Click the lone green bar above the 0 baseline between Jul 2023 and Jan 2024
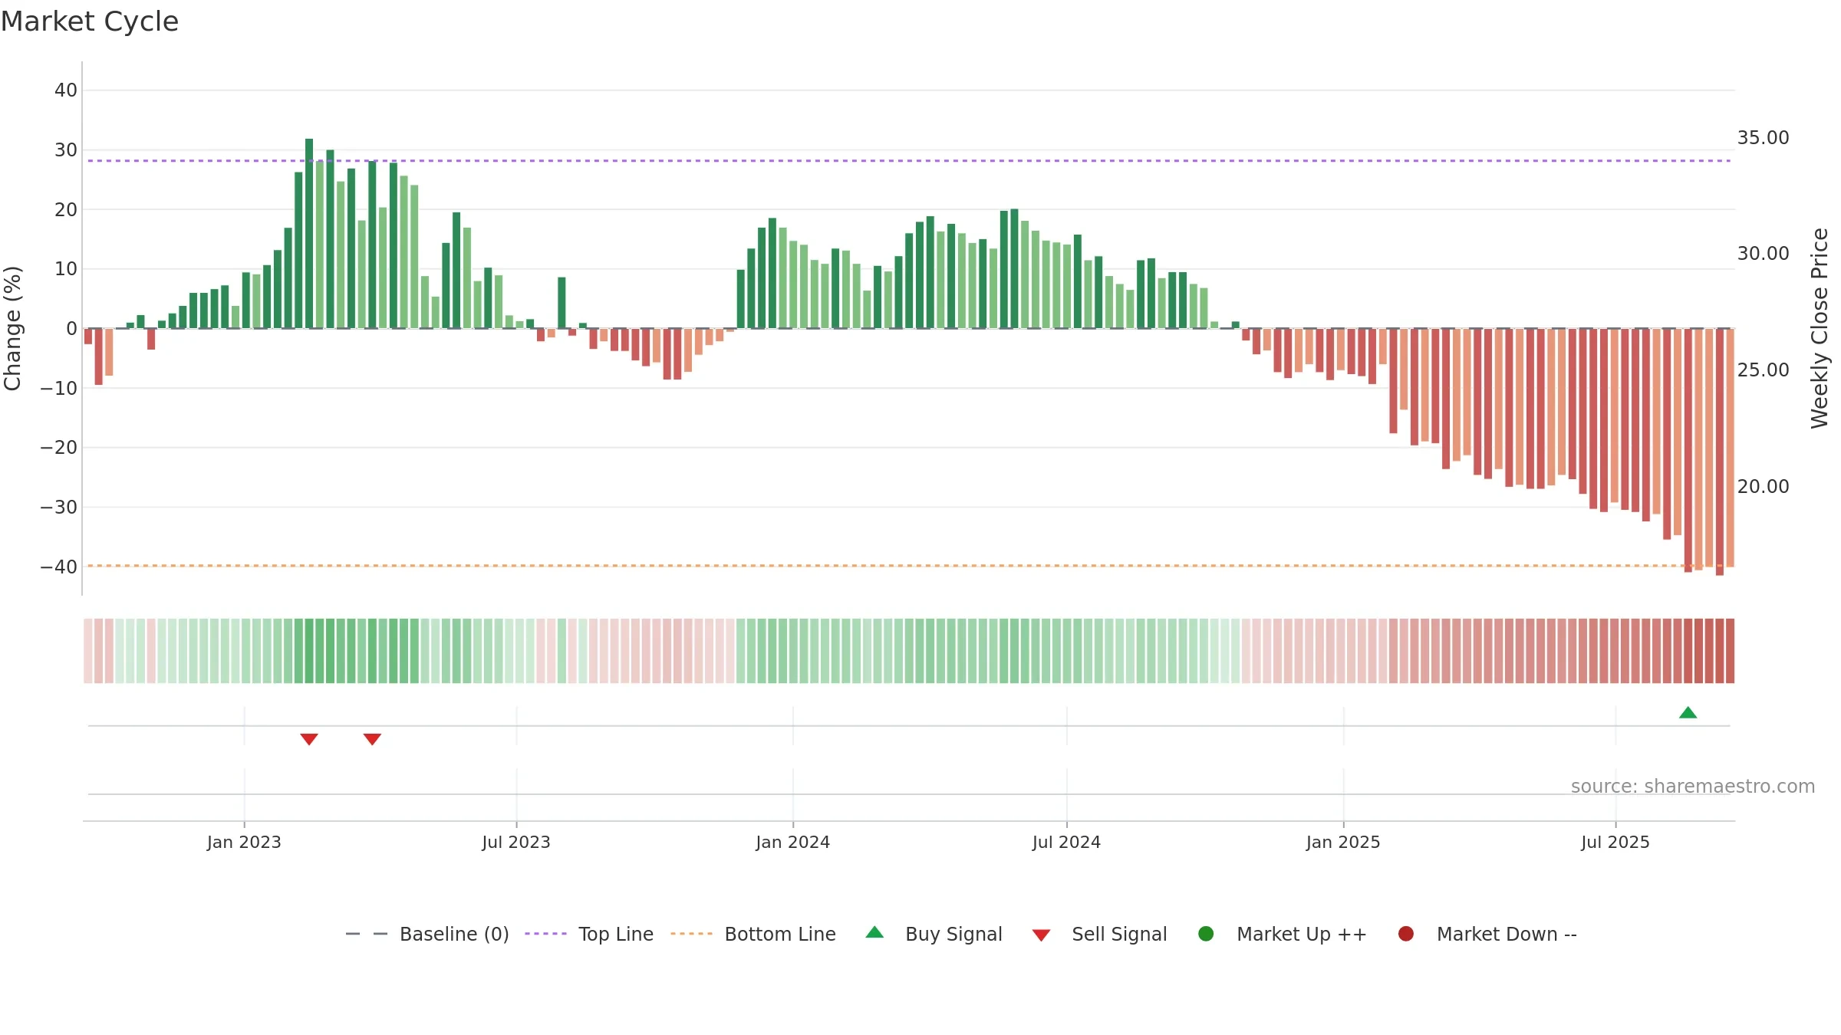 [x=562, y=303]
